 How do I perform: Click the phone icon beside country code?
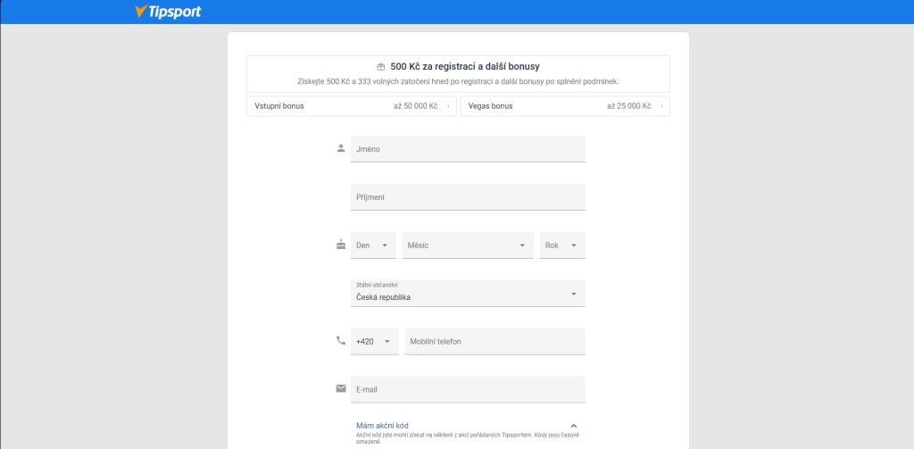coord(340,340)
